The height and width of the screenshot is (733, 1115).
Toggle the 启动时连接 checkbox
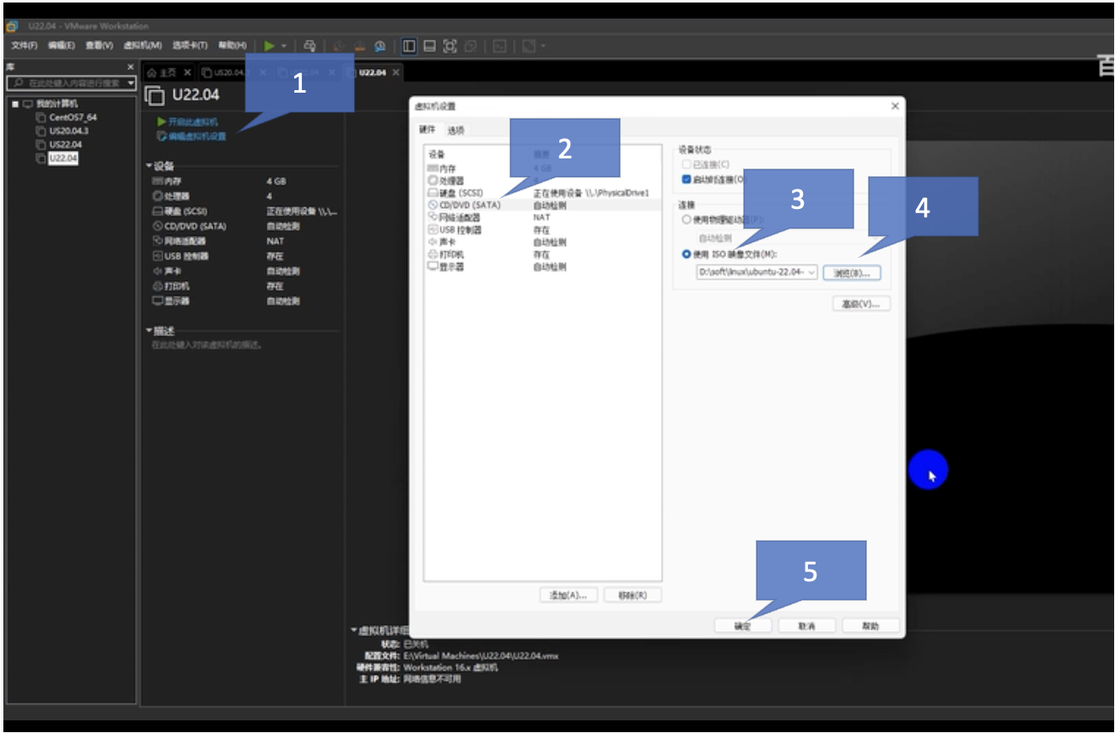point(686,179)
